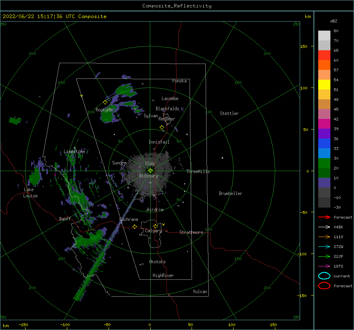Select the cyan 'current' ellipse icon
Screen dimensions: 354x330
click(324, 276)
